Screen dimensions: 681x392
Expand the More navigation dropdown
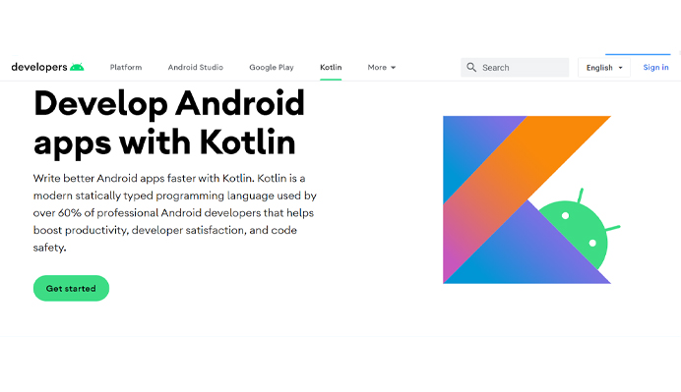click(x=381, y=67)
